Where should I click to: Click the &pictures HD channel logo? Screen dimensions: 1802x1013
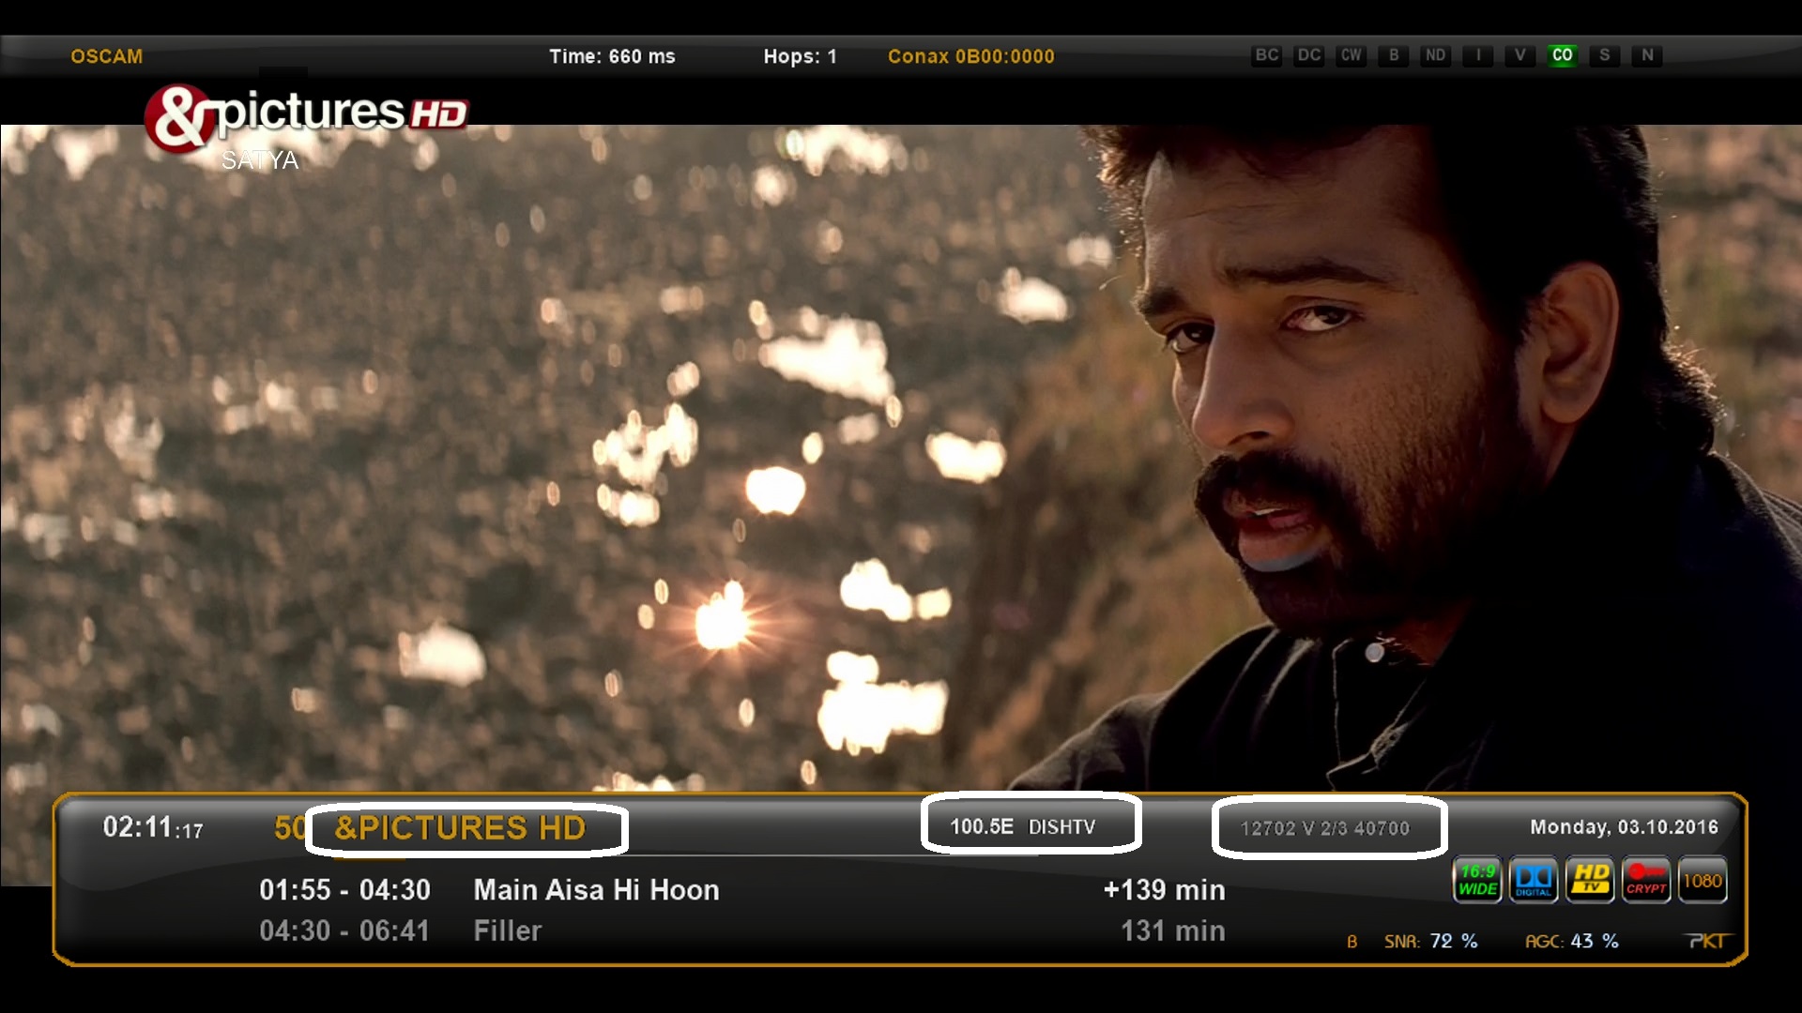tap(306, 117)
